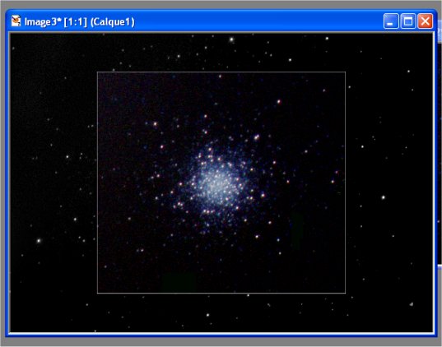Click the title text Image3* [1:1] (Calque1)
Screen dimensions: 442x347
coord(80,21)
